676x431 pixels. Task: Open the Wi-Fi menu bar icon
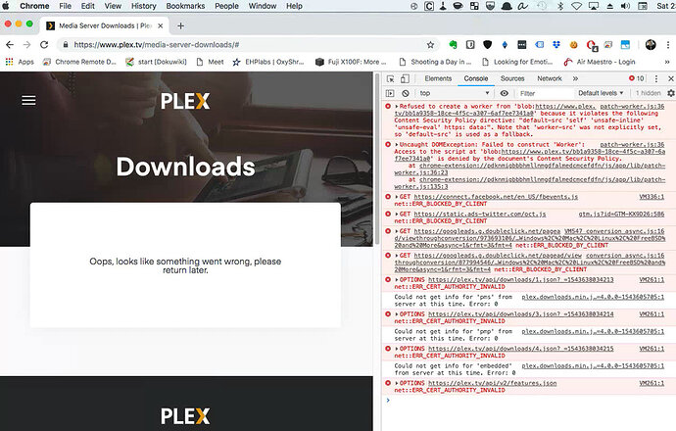point(576,6)
